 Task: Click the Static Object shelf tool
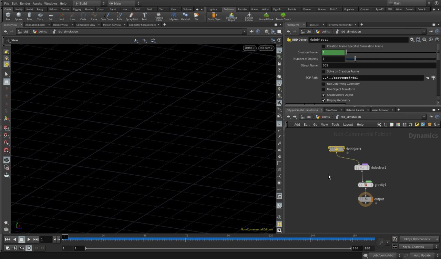(215, 16)
